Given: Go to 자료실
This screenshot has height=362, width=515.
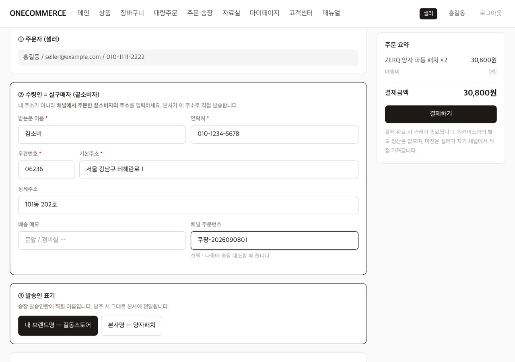Looking at the screenshot, I should [x=231, y=13].
